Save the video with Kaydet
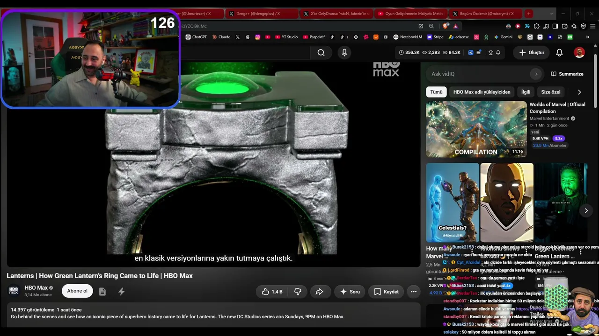599x336 pixels. (x=386, y=292)
